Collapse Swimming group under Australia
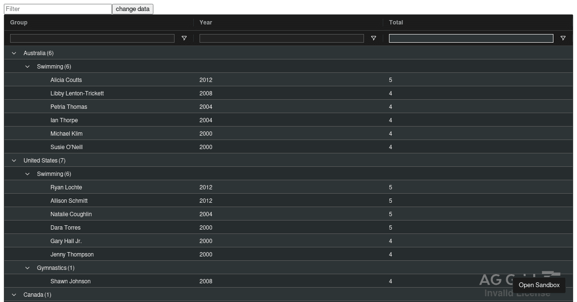This screenshot has width=577, height=302. (x=27, y=67)
